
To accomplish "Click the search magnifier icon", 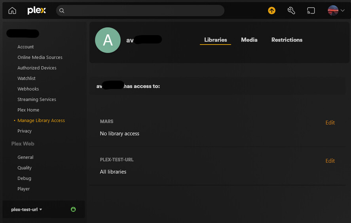I will 62,11.
